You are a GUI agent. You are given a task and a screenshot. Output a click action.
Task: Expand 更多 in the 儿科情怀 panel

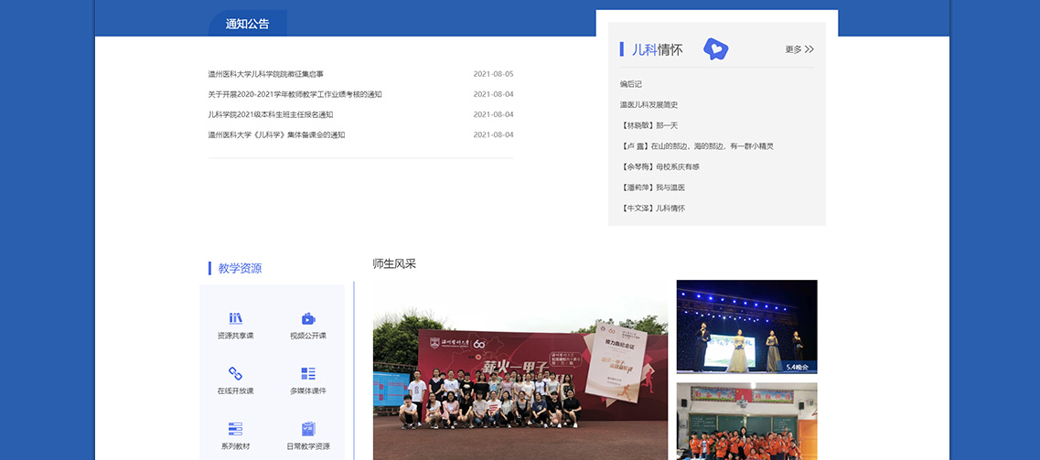coord(799,49)
